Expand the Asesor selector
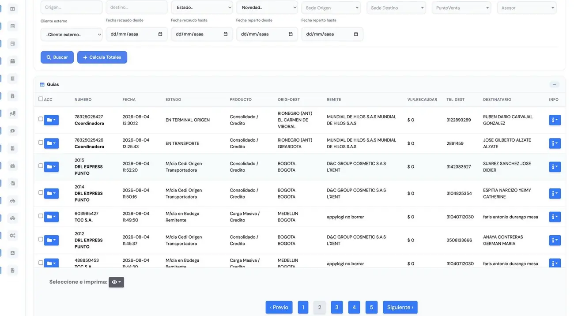574x316 pixels. 527,8
